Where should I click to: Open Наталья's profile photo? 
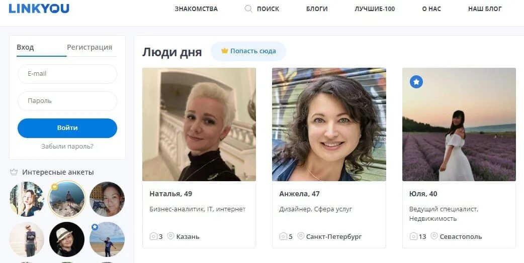199,124
